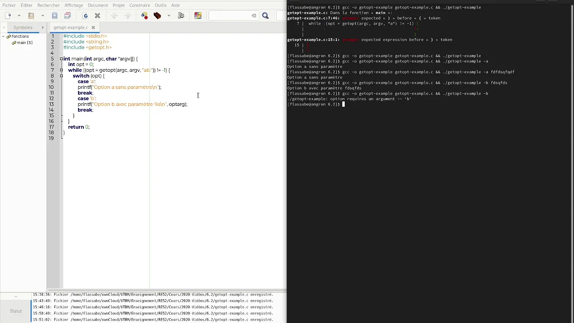Click the magnifier search icon
Viewport: 574px width, 323px height.
pyautogui.click(x=265, y=16)
